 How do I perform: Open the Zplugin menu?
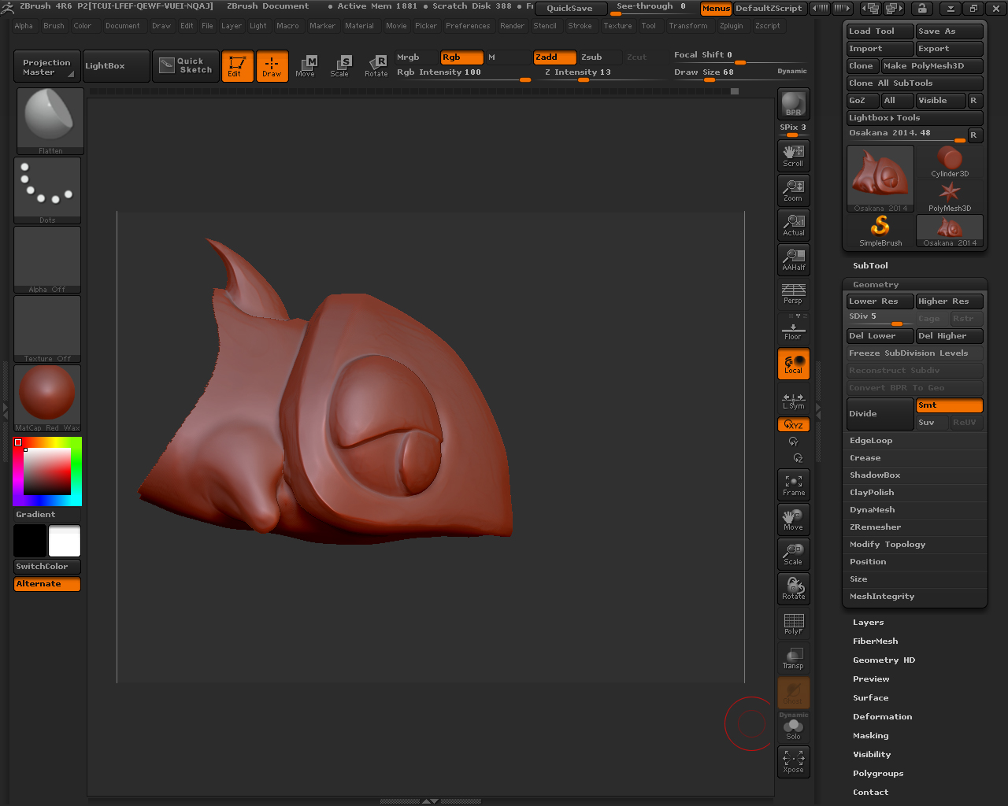click(731, 26)
